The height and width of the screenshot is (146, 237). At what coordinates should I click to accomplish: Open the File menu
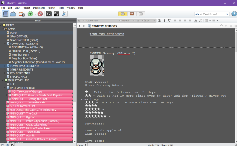[3, 8]
